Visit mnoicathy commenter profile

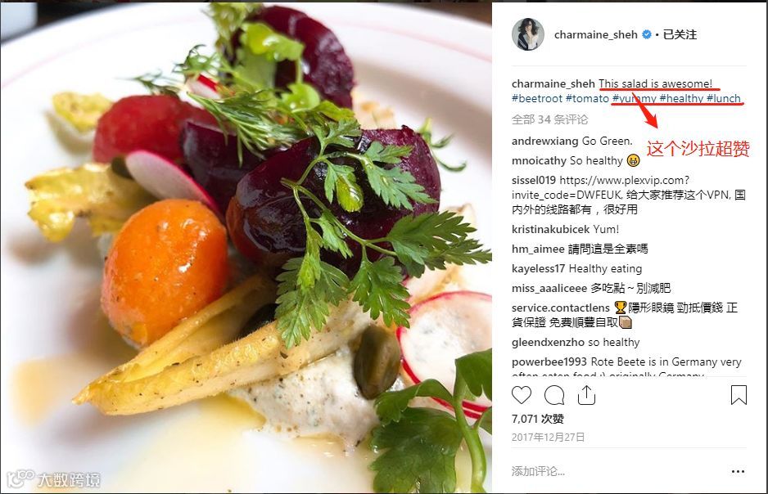coord(539,160)
